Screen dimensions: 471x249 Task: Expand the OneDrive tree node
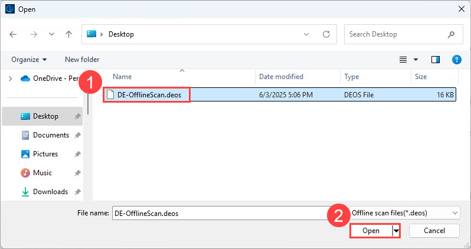pyautogui.click(x=10, y=78)
